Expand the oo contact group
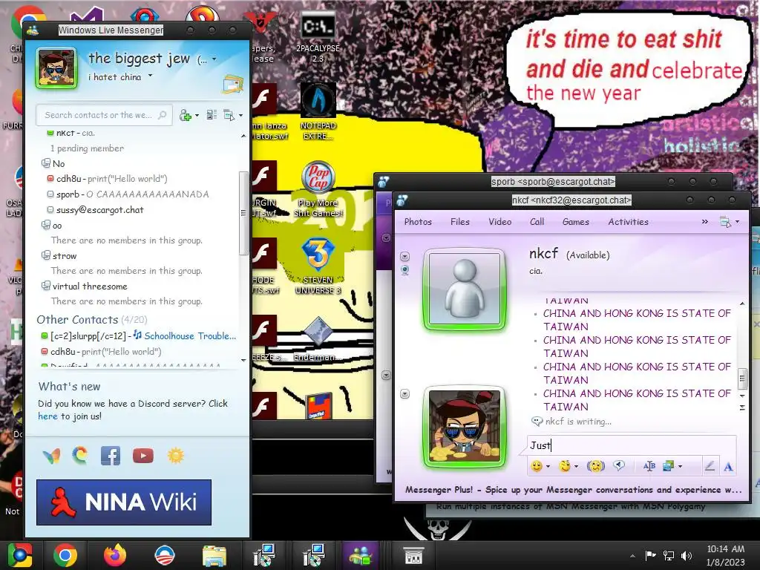 pyautogui.click(x=45, y=226)
